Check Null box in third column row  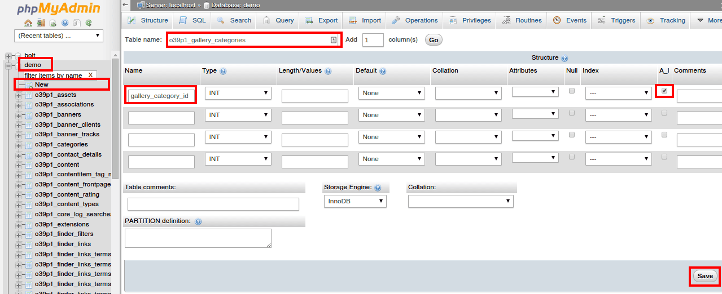coord(572,135)
